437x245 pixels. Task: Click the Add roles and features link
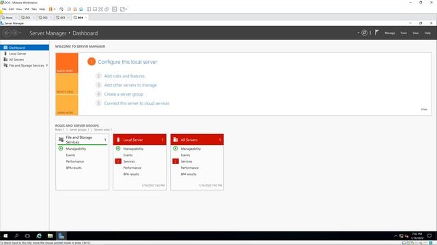click(124, 76)
